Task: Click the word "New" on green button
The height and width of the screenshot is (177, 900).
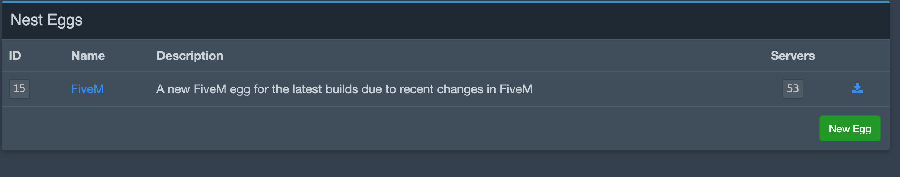Action: point(839,128)
